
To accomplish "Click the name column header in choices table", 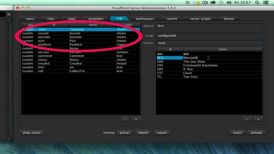I will click(223, 50).
